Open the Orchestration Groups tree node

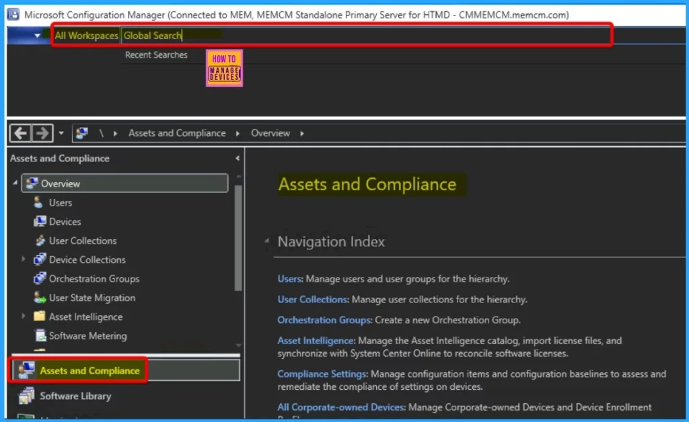[94, 279]
